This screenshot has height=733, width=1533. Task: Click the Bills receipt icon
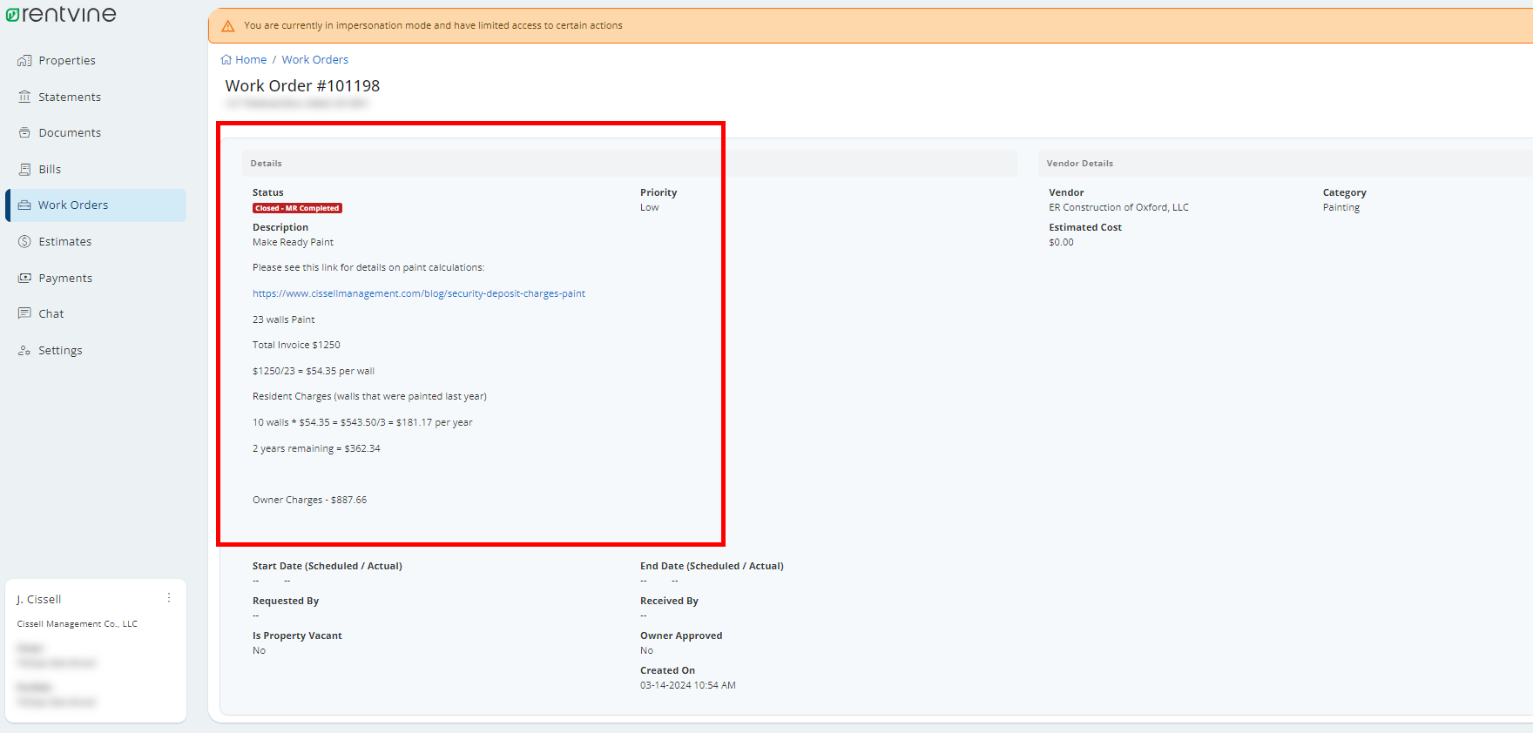click(x=24, y=170)
